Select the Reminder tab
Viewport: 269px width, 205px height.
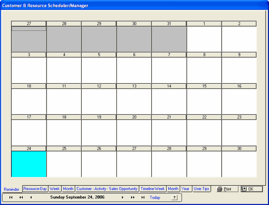point(11,189)
